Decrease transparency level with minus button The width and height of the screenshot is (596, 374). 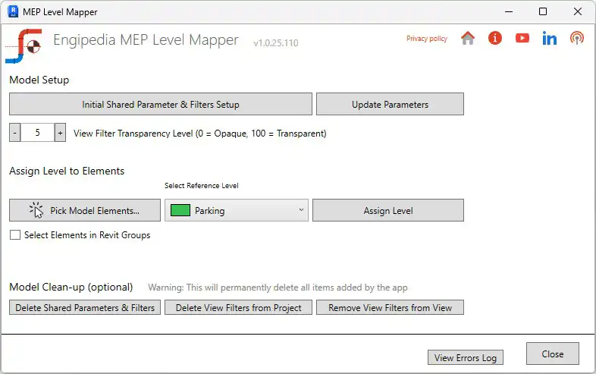(15, 133)
